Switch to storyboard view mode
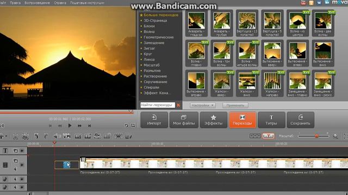Viewport: 348px width, 195px height. 255,136
